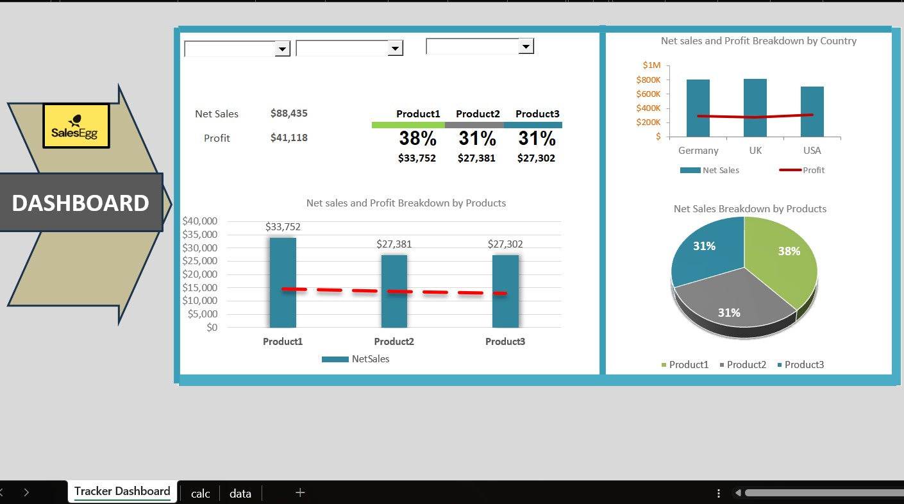Click the Germany bar in country chart

[698, 108]
